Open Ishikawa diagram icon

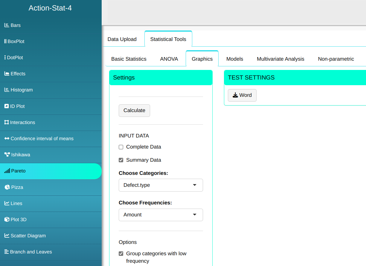pyautogui.click(x=7, y=155)
